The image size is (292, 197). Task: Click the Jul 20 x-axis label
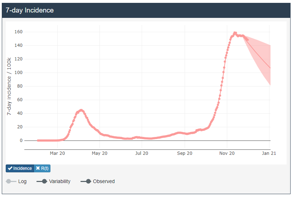142,153
